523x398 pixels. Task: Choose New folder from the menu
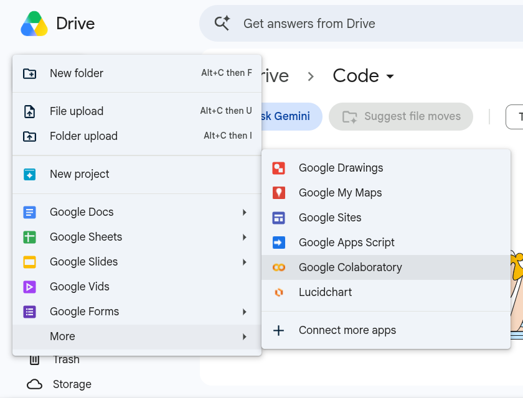pyautogui.click(x=137, y=73)
